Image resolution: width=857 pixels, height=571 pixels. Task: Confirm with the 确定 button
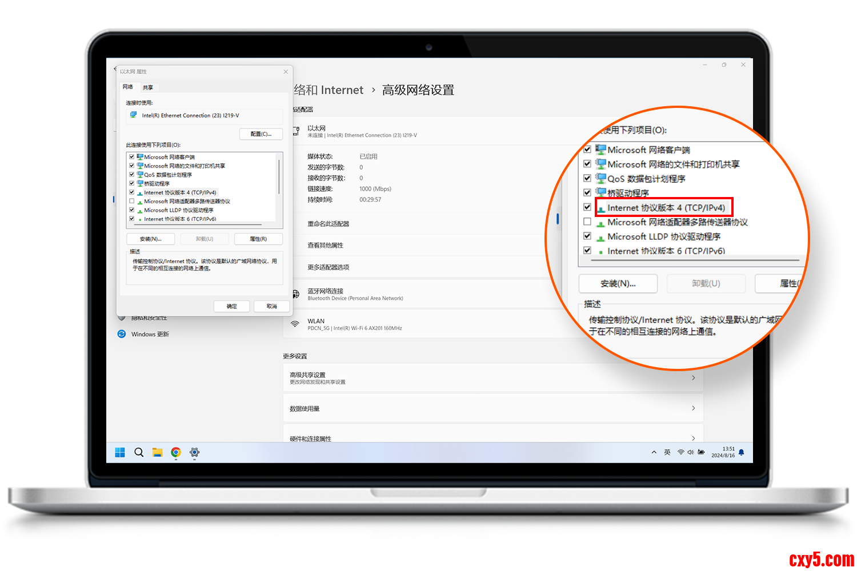pos(232,306)
